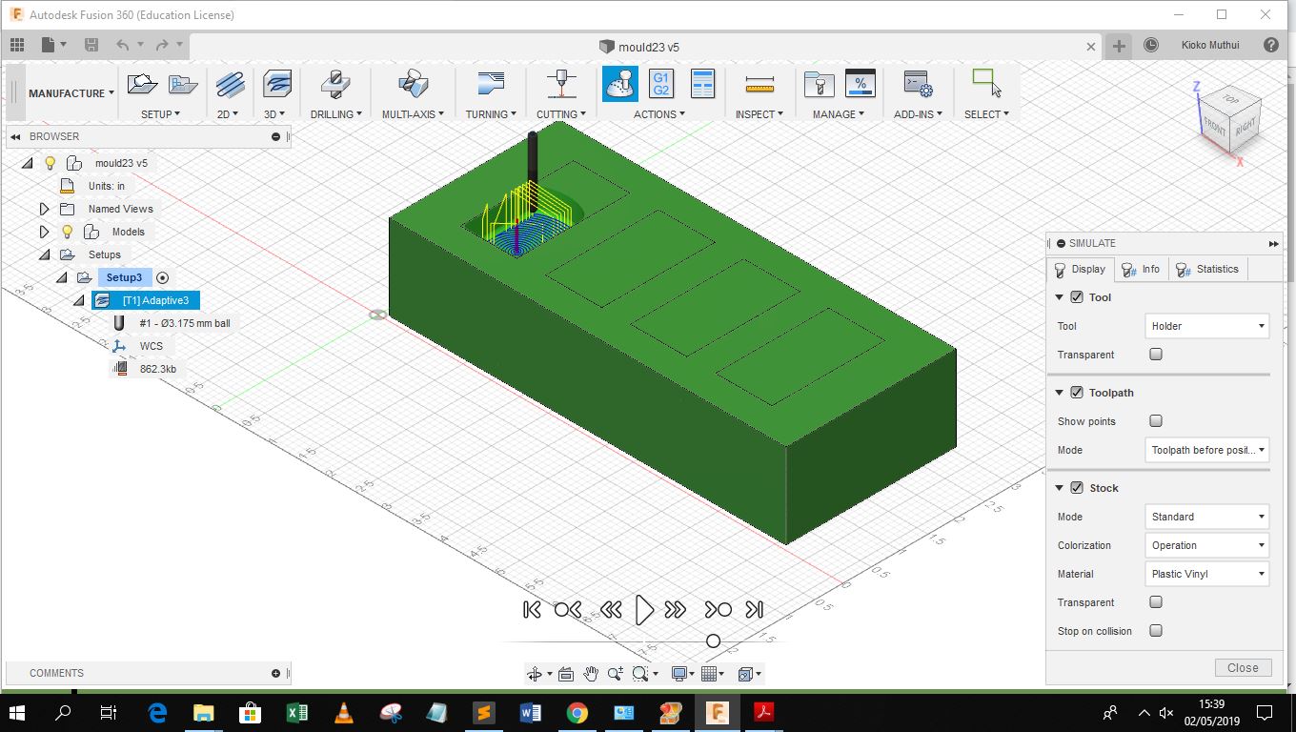Uncheck the Tool section checkbox
The width and height of the screenshot is (1296, 732).
pos(1077,297)
